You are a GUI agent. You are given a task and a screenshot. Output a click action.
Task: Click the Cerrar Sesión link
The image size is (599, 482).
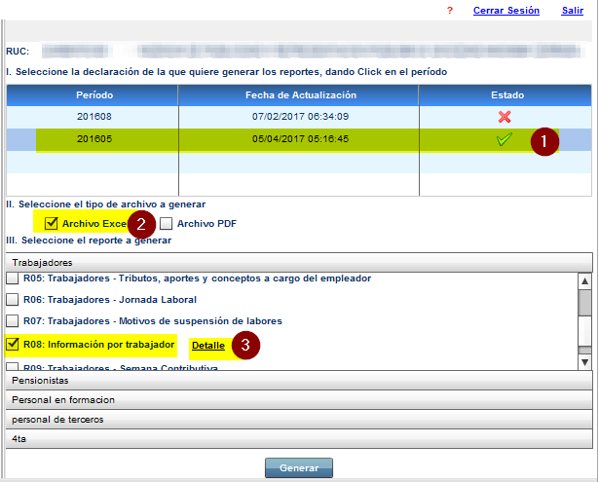click(505, 10)
